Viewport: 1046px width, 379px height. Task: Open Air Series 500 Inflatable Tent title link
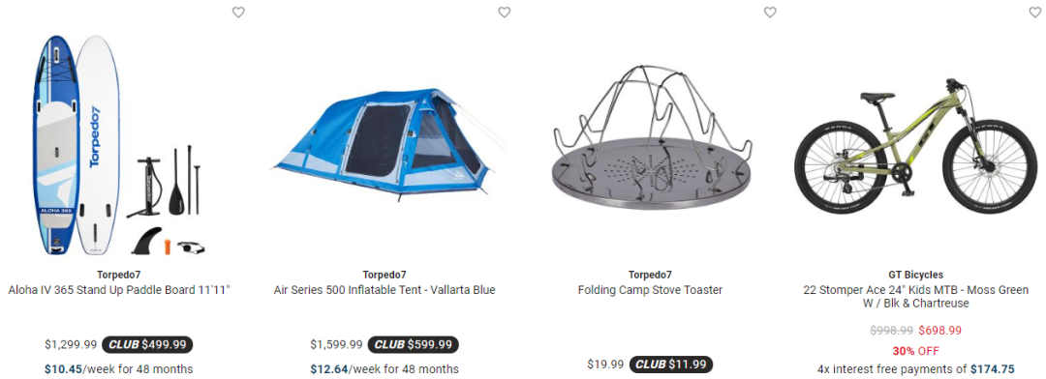385,290
